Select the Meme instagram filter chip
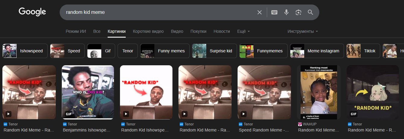 pyautogui.click(x=317, y=51)
